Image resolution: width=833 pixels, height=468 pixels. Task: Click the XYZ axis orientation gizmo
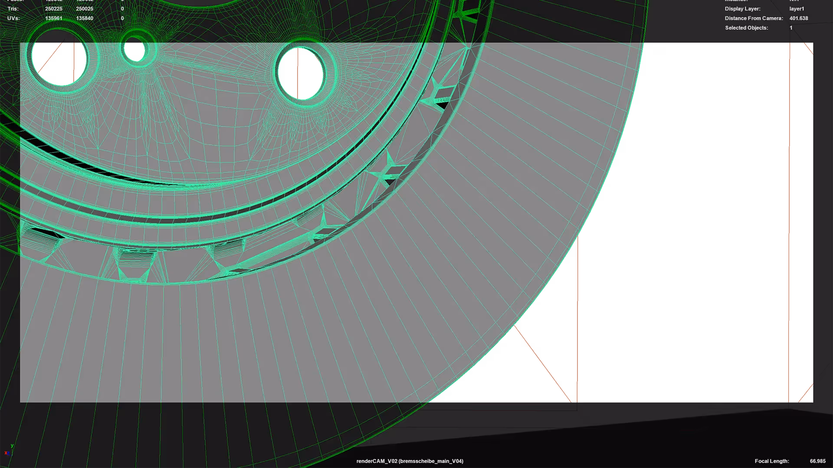pyautogui.click(x=8, y=451)
